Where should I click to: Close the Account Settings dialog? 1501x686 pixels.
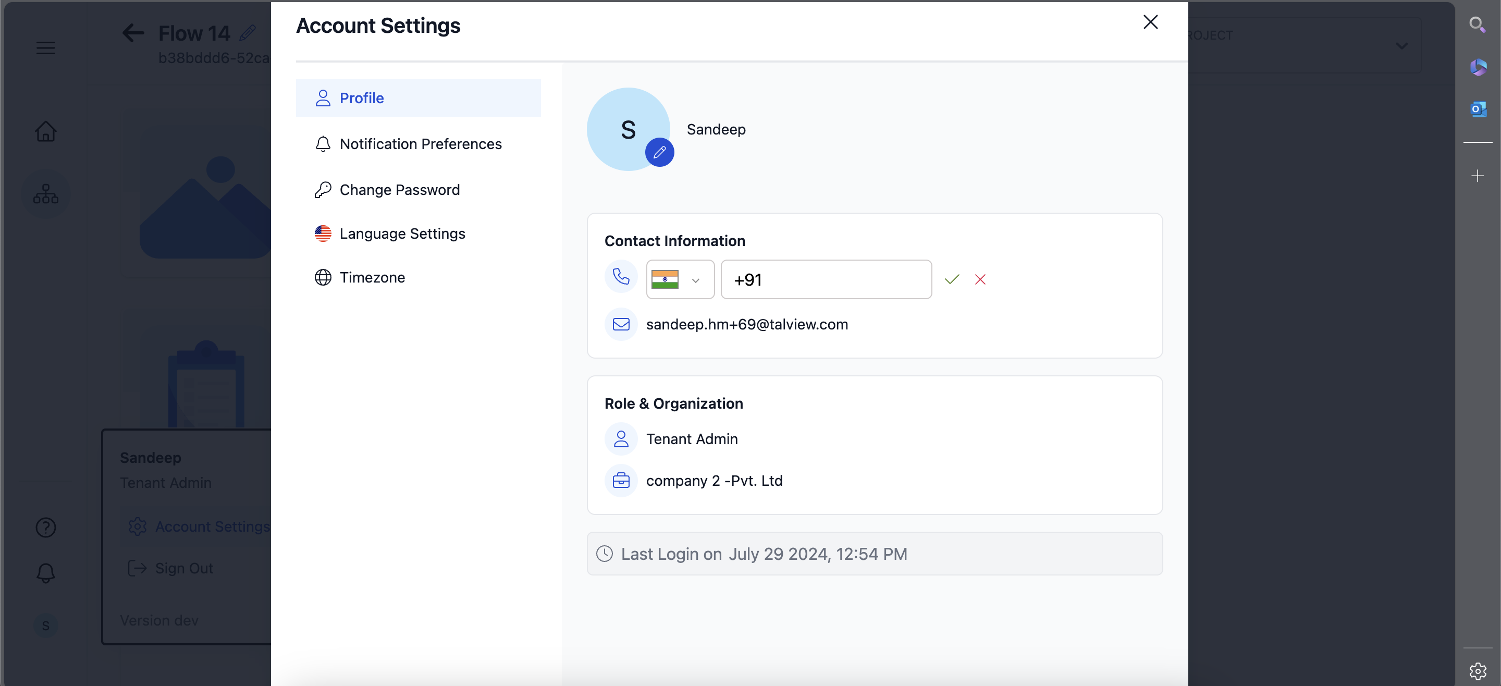tap(1150, 22)
